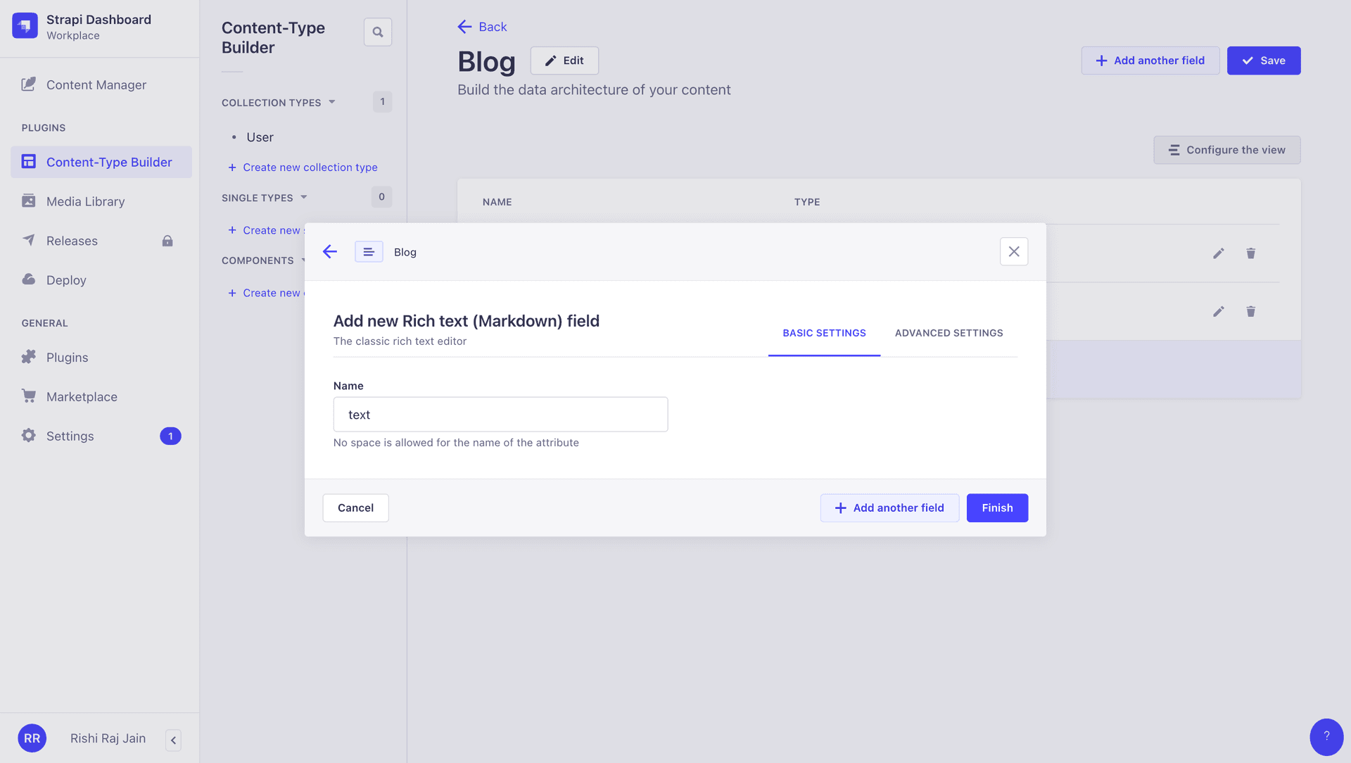Viewport: 1351px width, 763px height.
Task: Open the Media Library plugin
Action: click(x=85, y=201)
